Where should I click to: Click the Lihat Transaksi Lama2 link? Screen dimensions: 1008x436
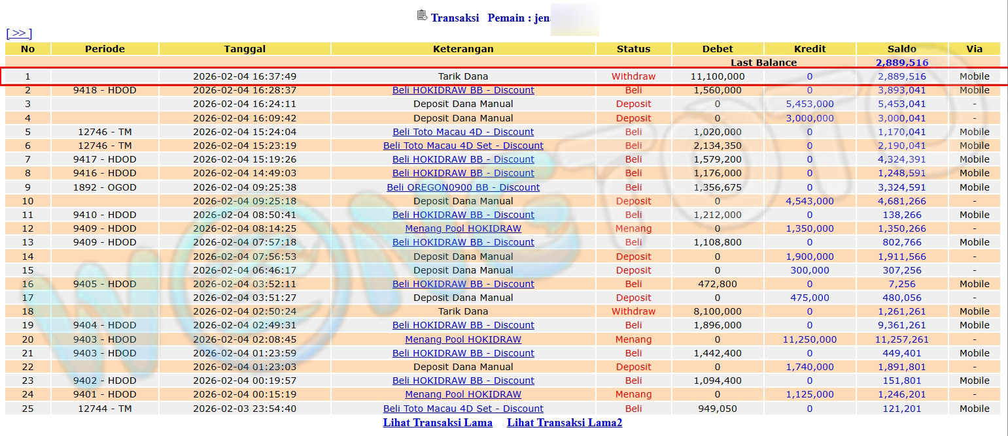coord(565,423)
